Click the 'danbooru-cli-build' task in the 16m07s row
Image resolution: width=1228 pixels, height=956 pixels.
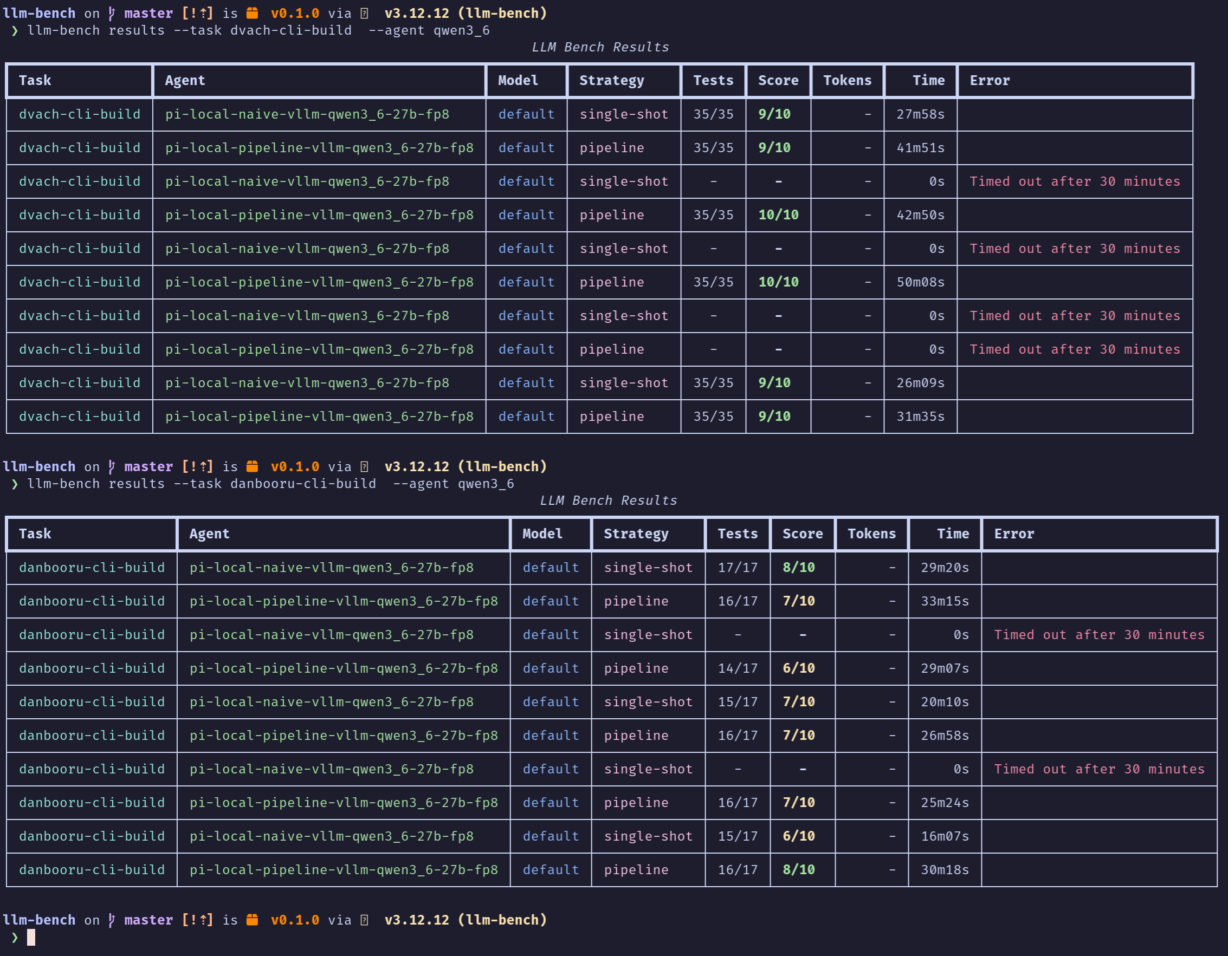[x=92, y=836]
